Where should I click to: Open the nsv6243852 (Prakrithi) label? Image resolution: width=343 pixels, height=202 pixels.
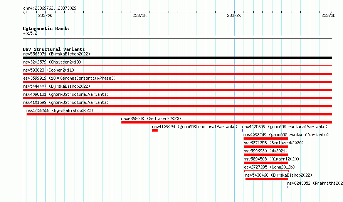(315, 183)
